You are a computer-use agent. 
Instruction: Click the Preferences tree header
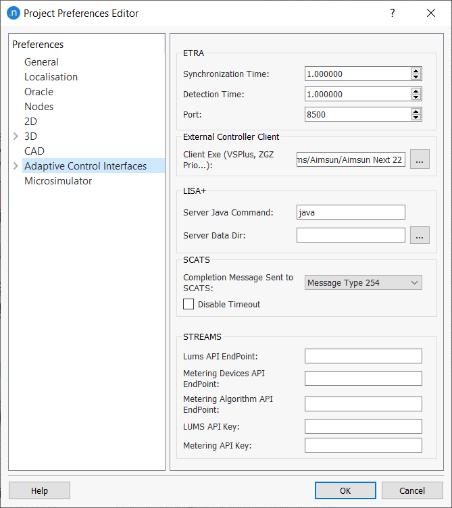click(38, 45)
